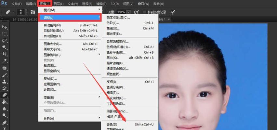This screenshot has height=130, width=277.
Task: Select the Spot Healing Brush tool
Action: click(4, 68)
